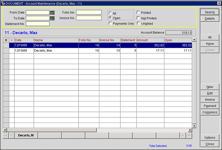Open the To Date calendar picker
222x150 pixels.
click(x=52, y=18)
